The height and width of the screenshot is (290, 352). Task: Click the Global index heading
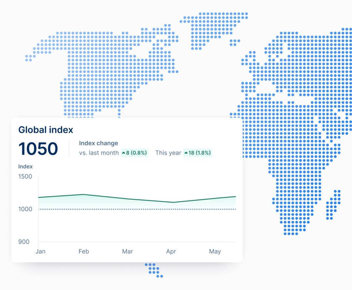46,130
